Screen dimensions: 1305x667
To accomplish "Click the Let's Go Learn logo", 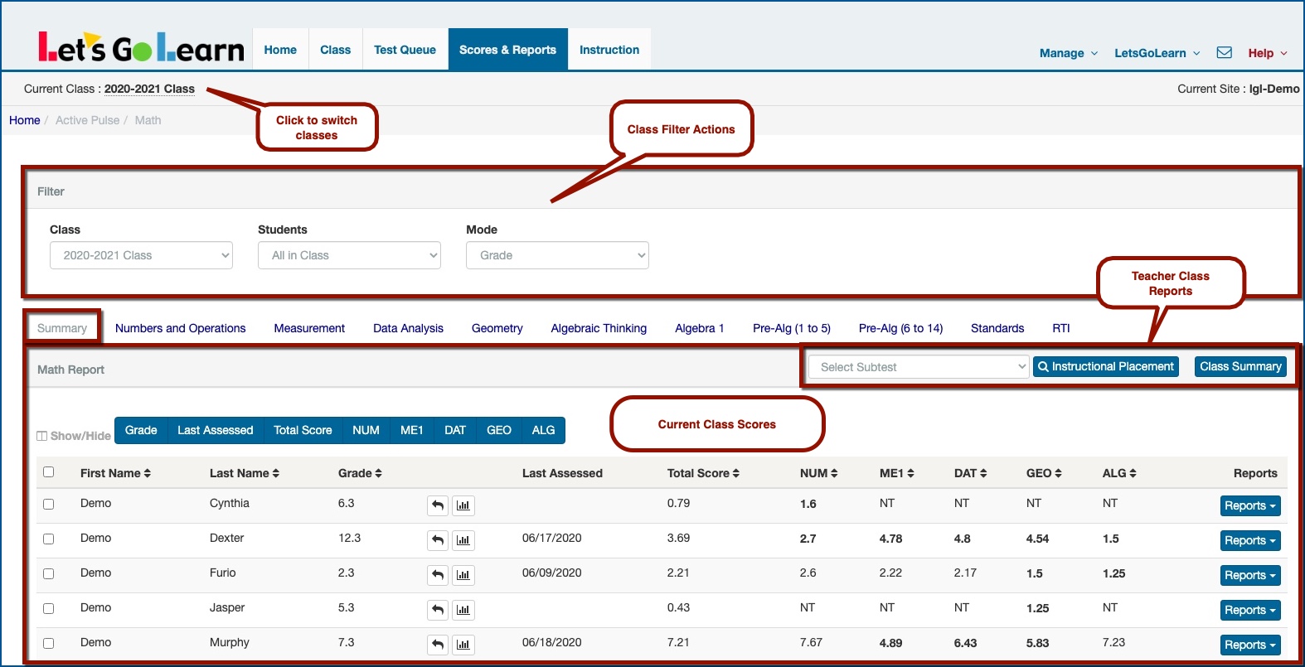I will [x=142, y=48].
